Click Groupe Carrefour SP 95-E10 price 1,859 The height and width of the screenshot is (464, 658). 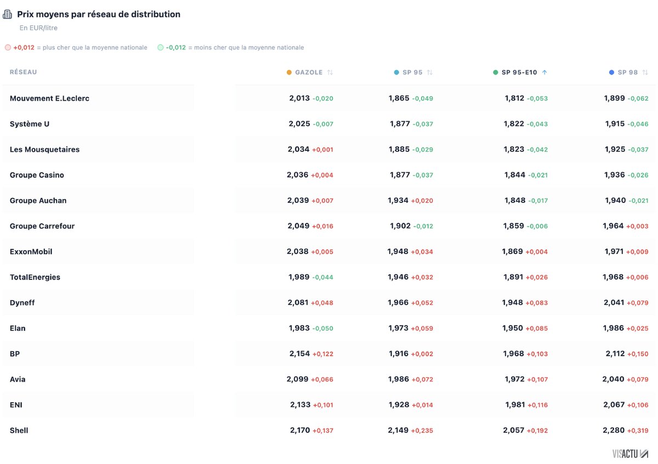[514, 226]
